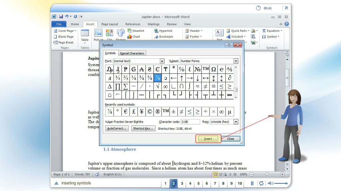Select Print Layout view icon in status bar

pyautogui.click(x=215, y=174)
